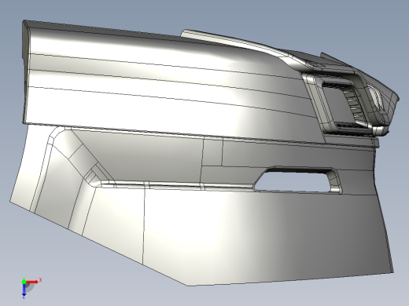Click the green Y axis dot at triad origin
Viewport: 409px width, 306px height.
[24, 282]
